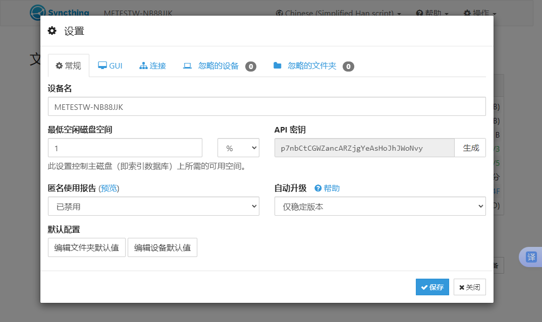Viewport: 542px width, 322px height.
Task: Click the Syncthing logo in the header
Action: [x=37, y=13]
